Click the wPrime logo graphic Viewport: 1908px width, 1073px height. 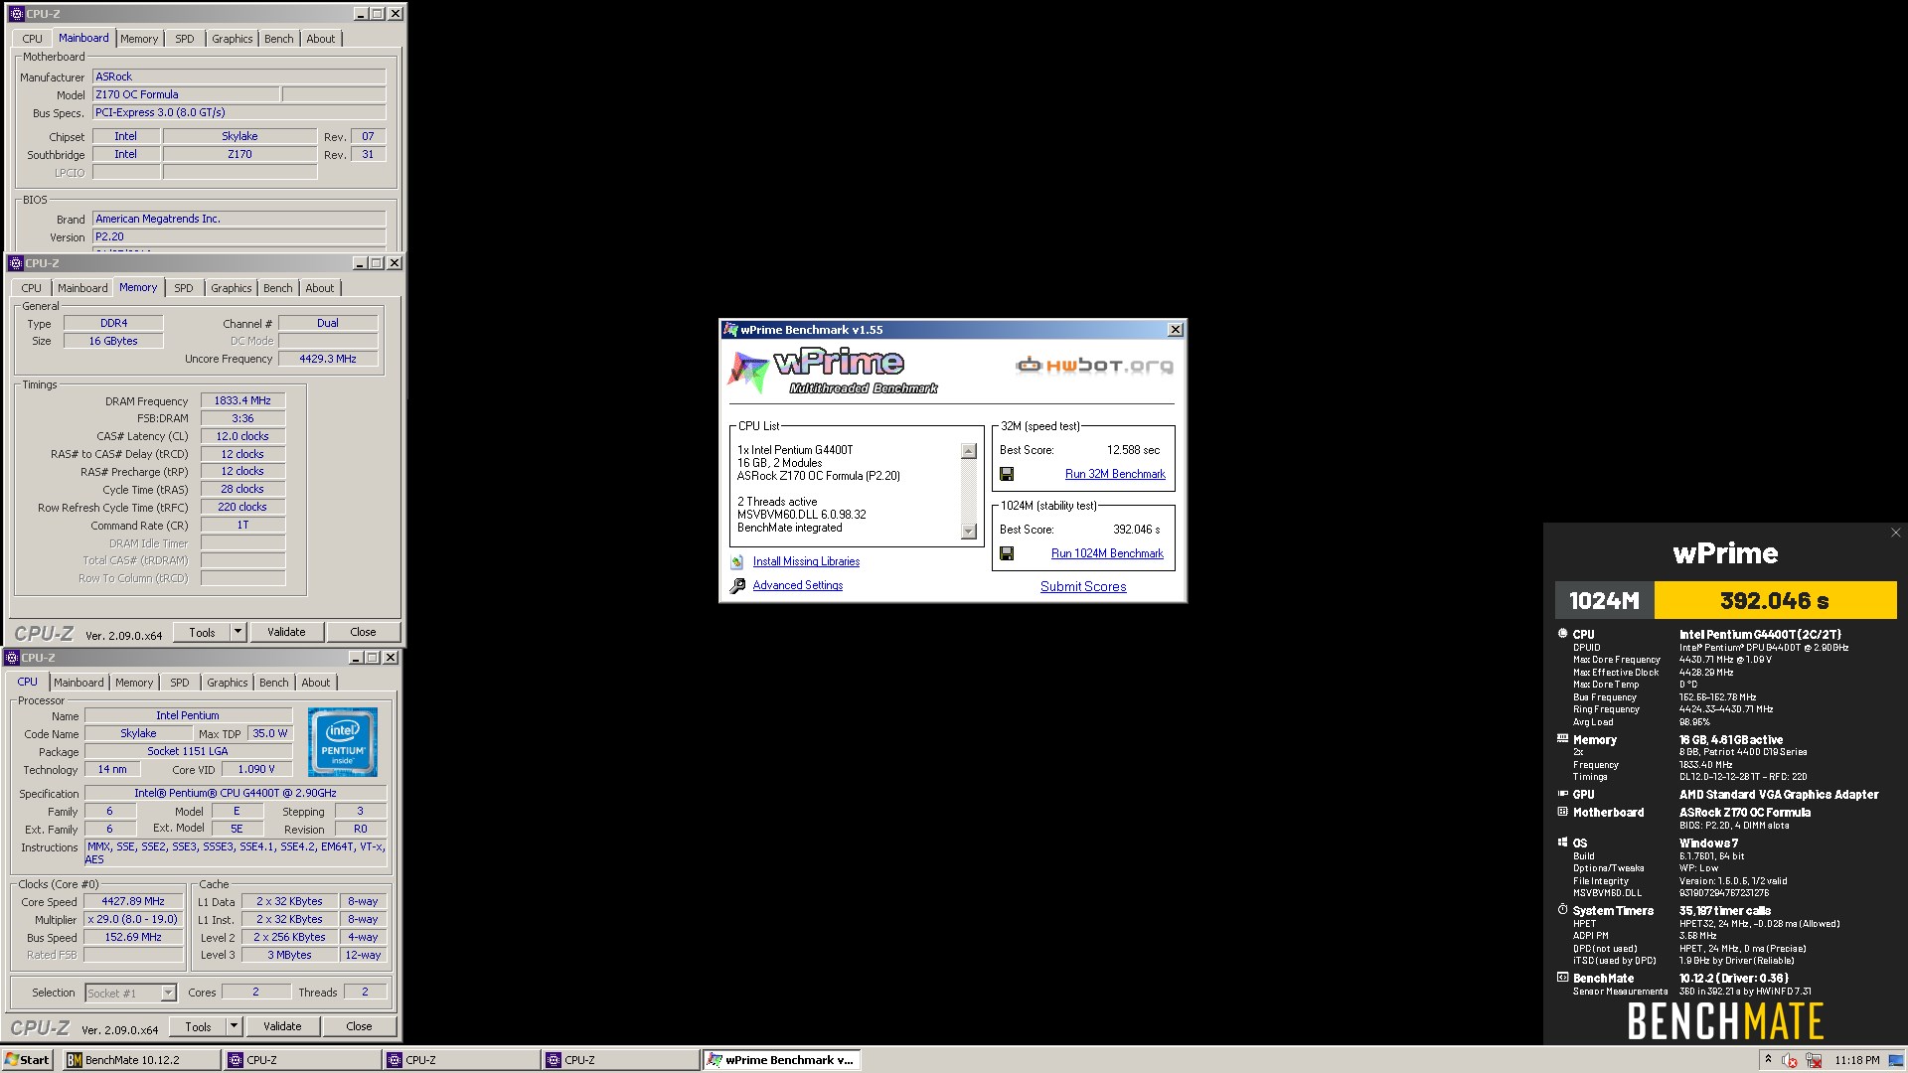pyautogui.click(x=833, y=372)
